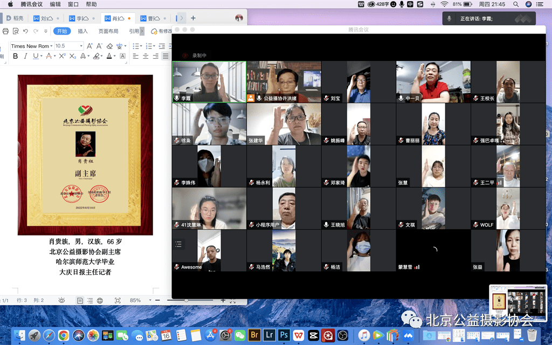Expand the font size 10.5 dropdown
Viewport: 552px width, 345px height.
(x=81, y=46)
